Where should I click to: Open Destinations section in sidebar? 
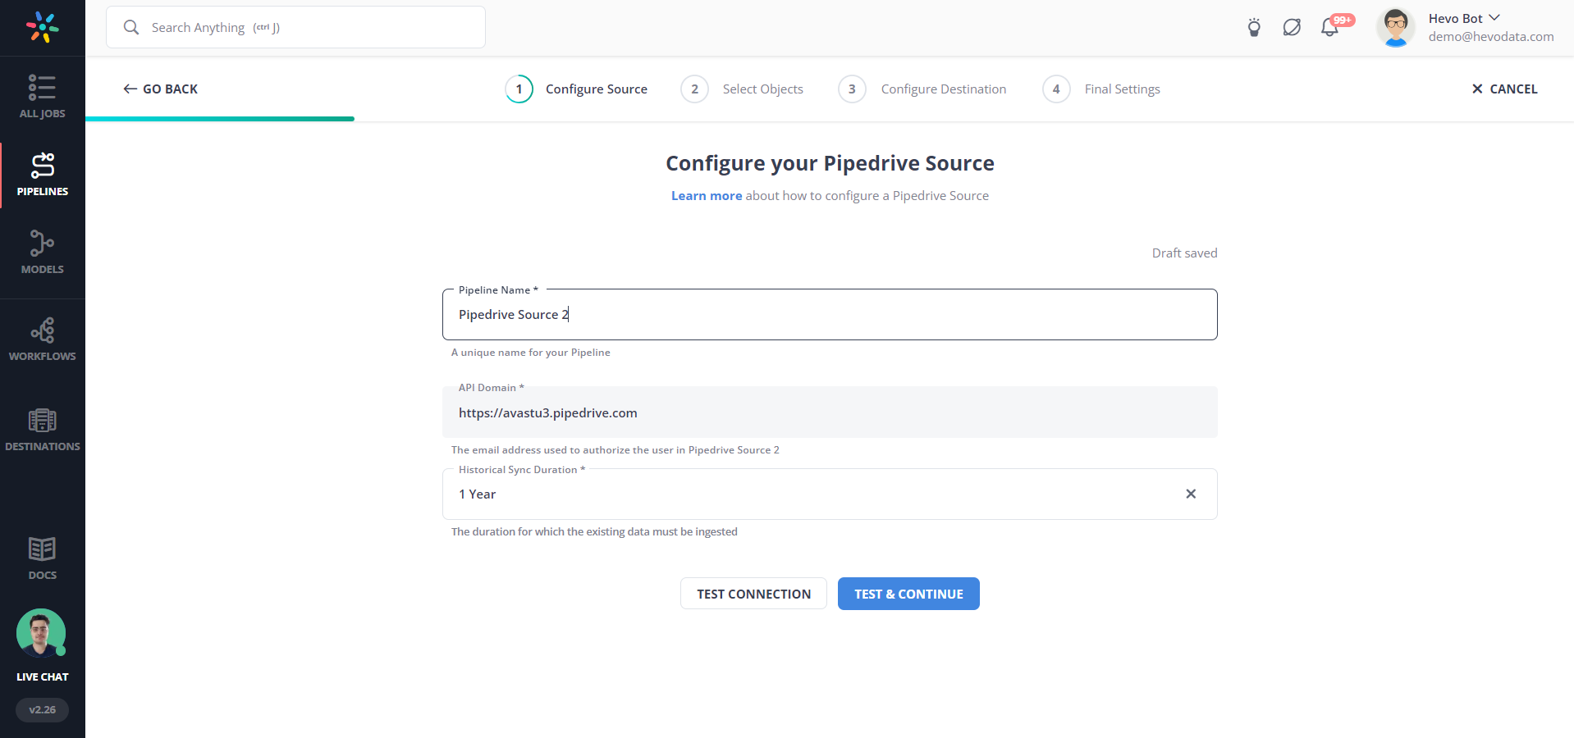click(42, 430)
